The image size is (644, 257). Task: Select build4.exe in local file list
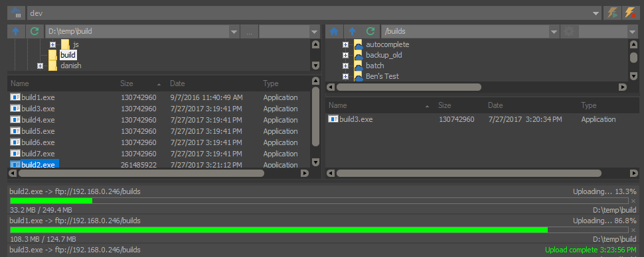[x=38, y=120]
